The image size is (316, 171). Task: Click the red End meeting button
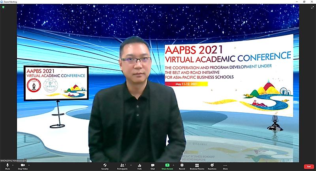309,167
